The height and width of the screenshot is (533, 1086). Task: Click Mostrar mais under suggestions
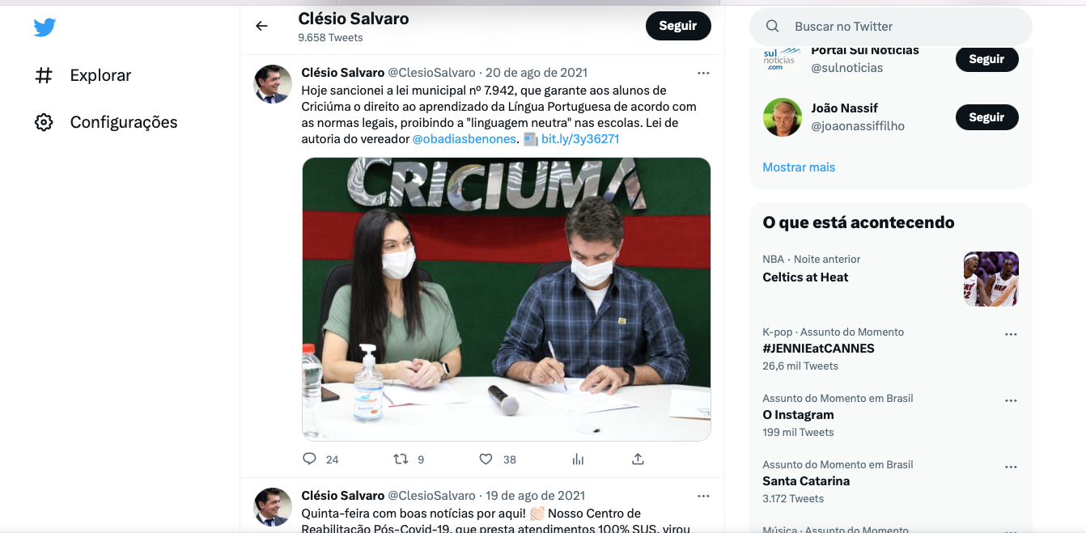(799, 167)
